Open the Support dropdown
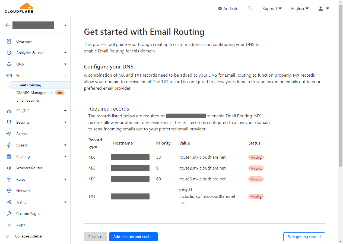Viewport: 343px width, 244px height. 272,8
